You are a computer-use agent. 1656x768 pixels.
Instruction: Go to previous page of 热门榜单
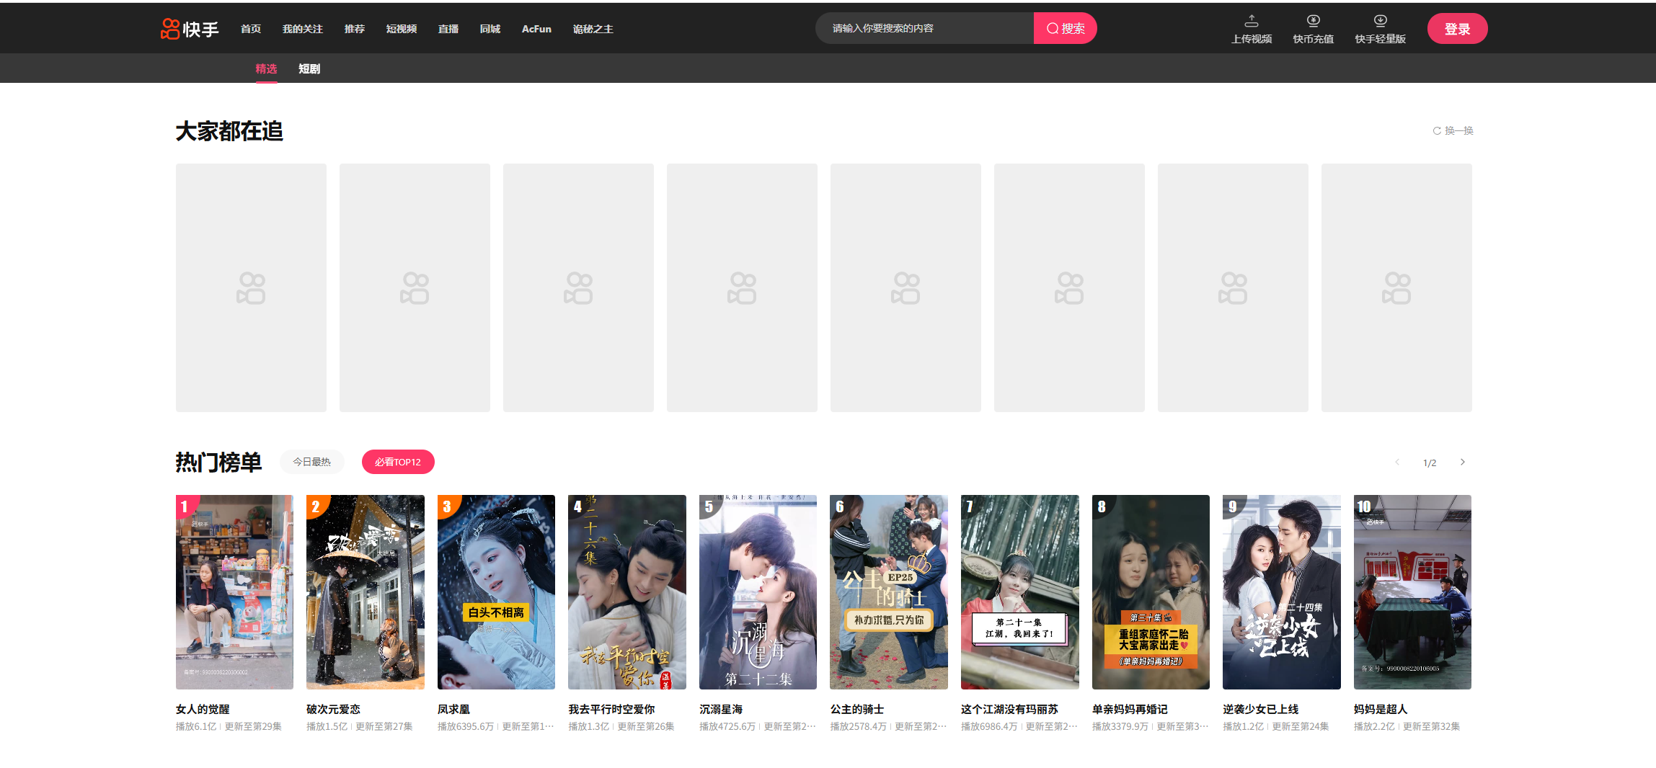coord(1397,462)
